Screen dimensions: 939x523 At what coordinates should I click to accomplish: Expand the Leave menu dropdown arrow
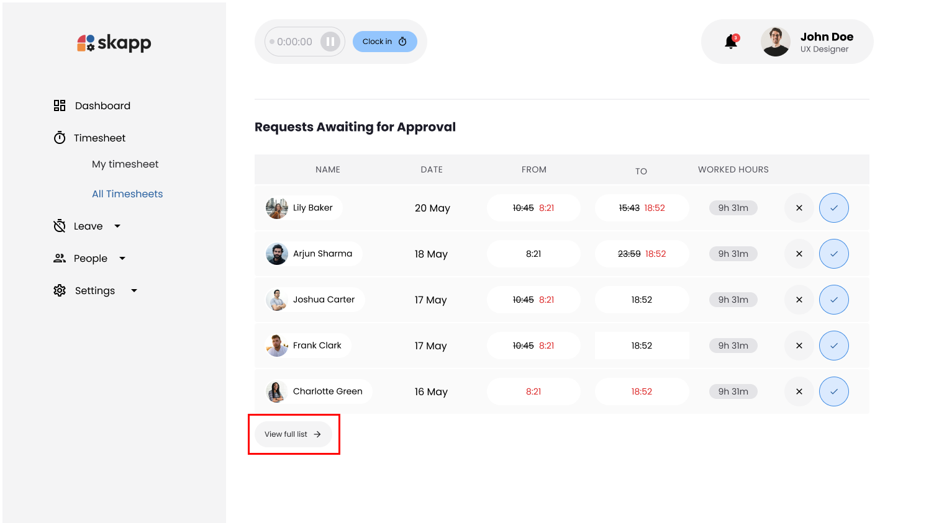pos(117,226)
